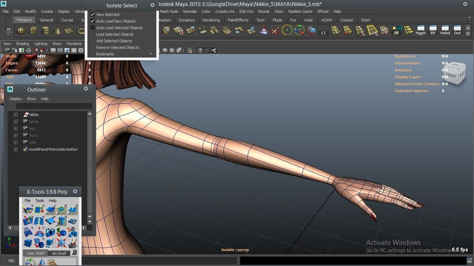Open the Mesh Tools menu
474x266 pixels.
click(169, 11)
